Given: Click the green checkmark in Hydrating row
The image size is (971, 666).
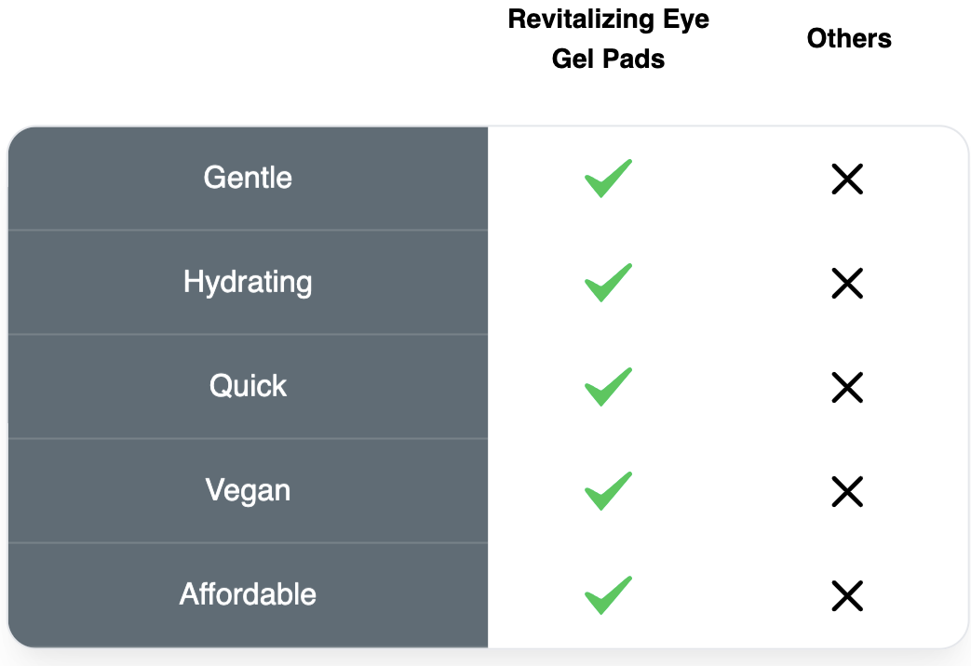Looking at the screenshot, I should [x=608, y=283].
